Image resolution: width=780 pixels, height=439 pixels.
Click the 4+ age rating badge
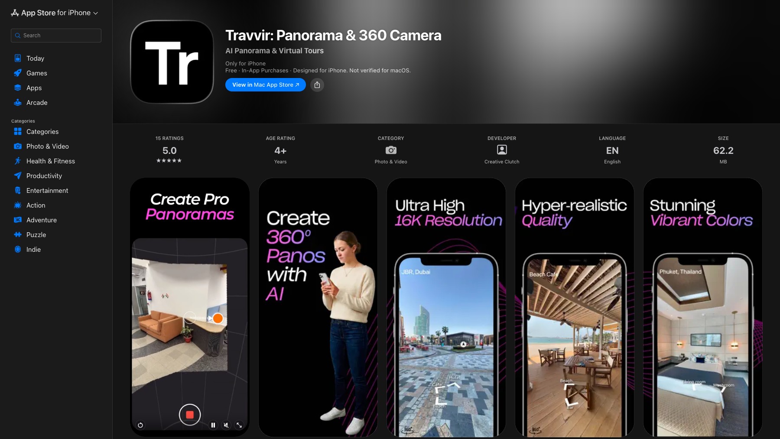(280, 150)
